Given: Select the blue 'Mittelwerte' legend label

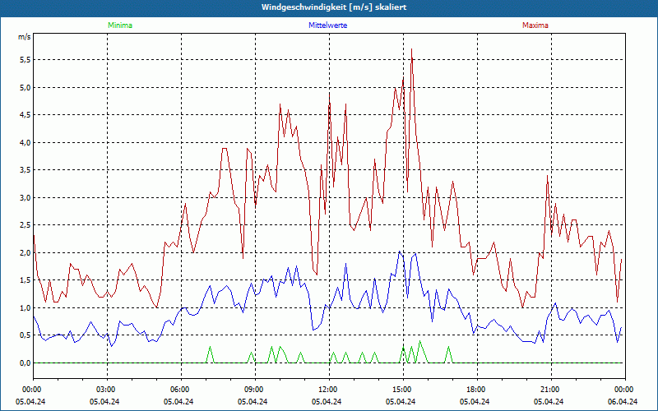Looking at the screenshot, I should [x=327, y=25].
